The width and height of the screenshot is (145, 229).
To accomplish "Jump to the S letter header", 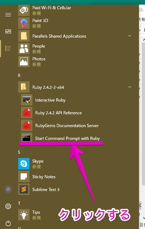I will pyautogui.click(x=19, y=152).
